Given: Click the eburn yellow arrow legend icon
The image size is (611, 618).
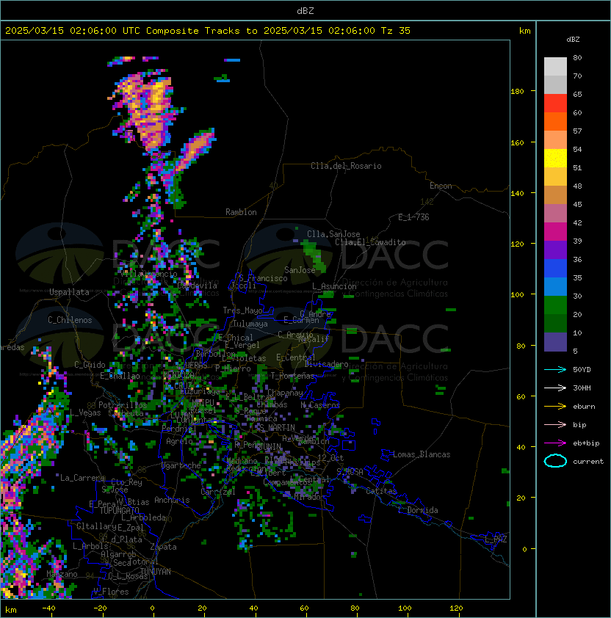Looking at the screenshot, I should point(555,407).
